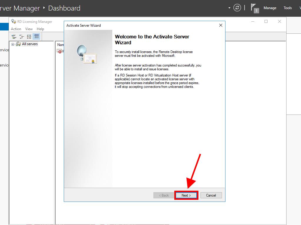This screenshot has height=225, width=301.
Task: Click the RD Licensing Manager title bar icon
Action: coord(14,21)
